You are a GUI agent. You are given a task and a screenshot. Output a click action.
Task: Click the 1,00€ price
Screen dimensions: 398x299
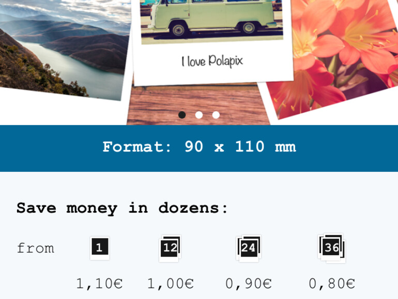pyautogui.click(x=171, y=283)
